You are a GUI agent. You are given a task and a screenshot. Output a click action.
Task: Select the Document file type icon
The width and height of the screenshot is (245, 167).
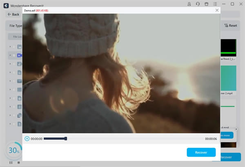coord(20,72)
